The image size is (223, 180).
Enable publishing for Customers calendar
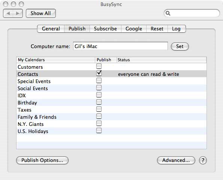click(99, 66)
